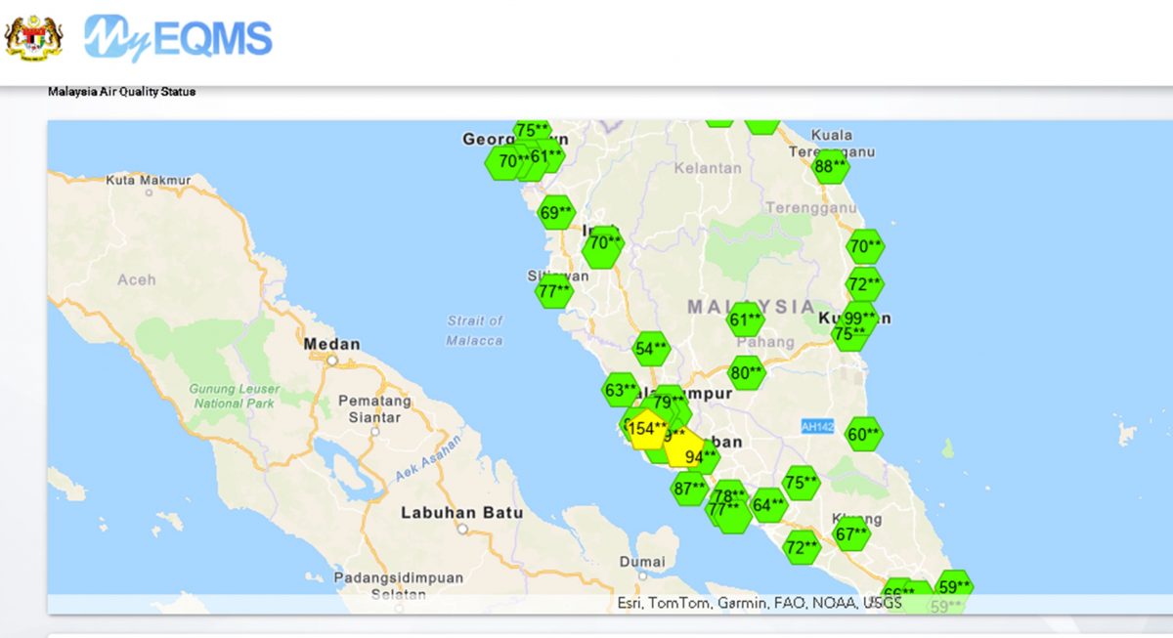This screenshot has width=1173, height=638.
Task: Click the MyEQMS logo
Action: click(178, 38)
